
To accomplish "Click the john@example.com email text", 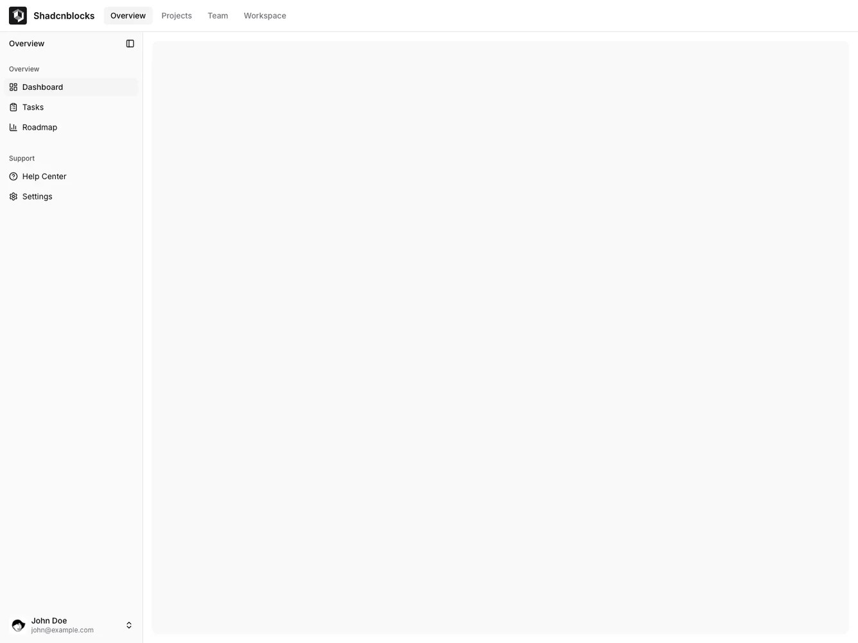I will [62, 630].
